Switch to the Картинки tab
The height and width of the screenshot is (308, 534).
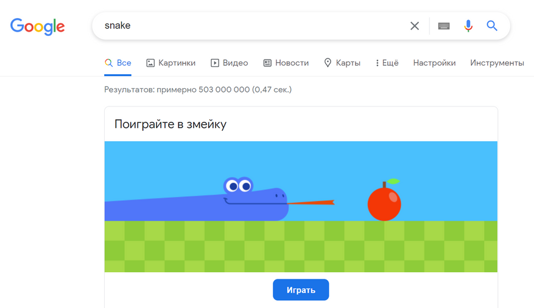click(177, 63)
